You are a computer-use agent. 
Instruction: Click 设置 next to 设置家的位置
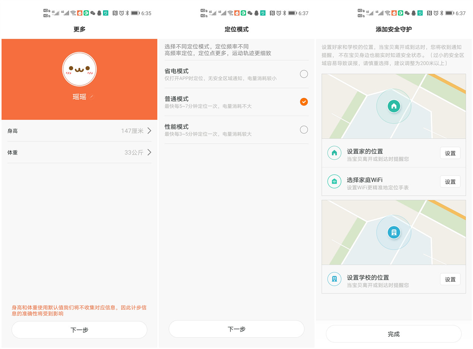pyautogui.click(x=450, y=153)
